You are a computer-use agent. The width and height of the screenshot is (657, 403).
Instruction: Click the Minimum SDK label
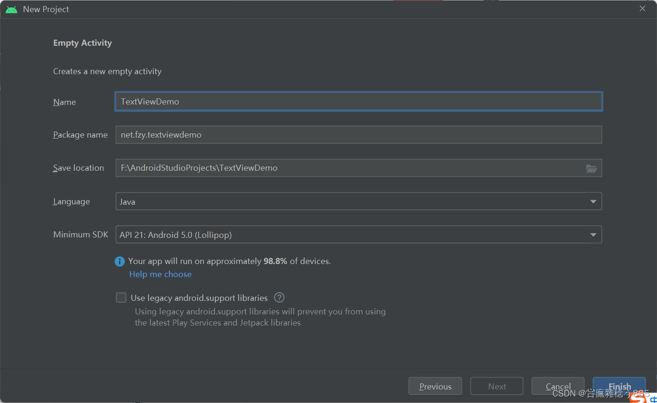pos(81,235)
